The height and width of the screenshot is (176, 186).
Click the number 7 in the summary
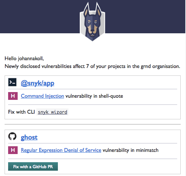coord(88,66)
